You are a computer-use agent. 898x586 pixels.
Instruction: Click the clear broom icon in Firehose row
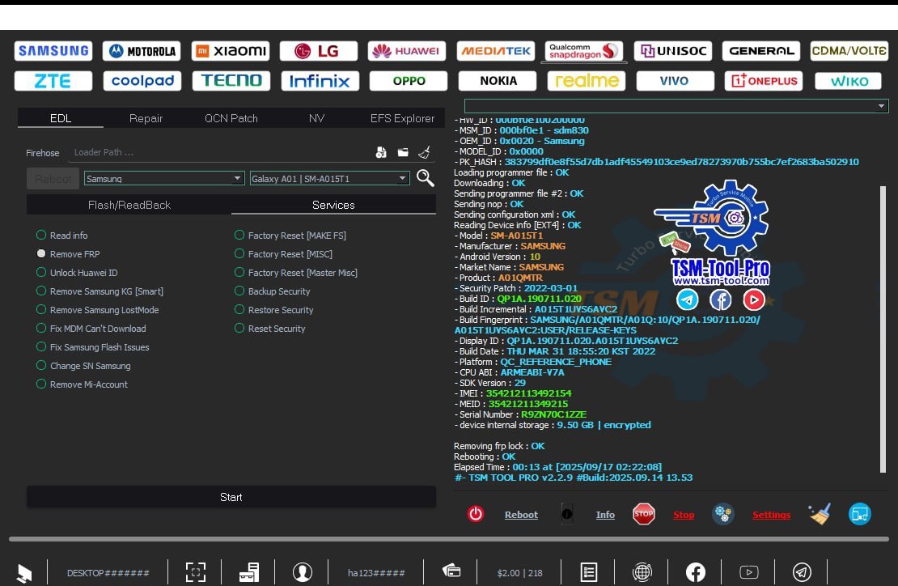tap(425, 152)
